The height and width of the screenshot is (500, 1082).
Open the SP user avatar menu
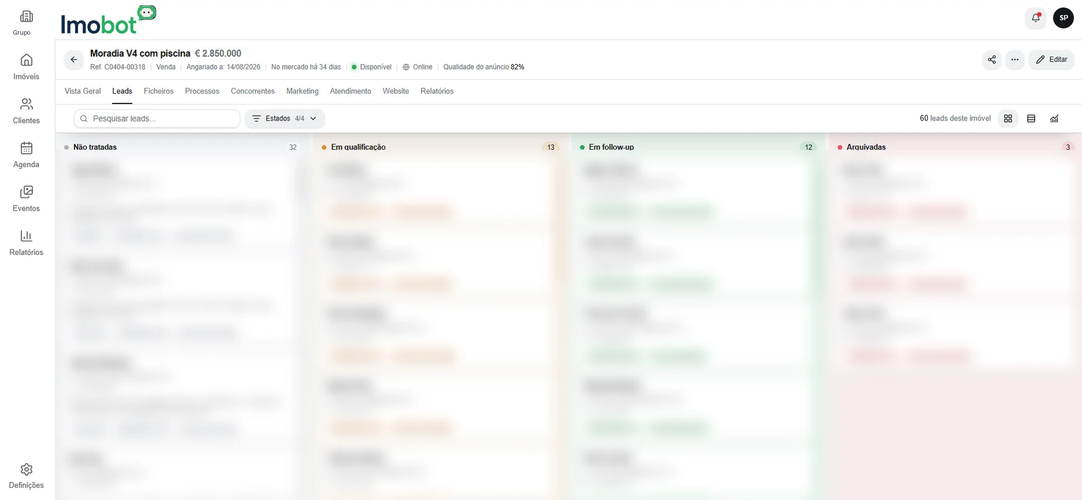[1063, 17]
